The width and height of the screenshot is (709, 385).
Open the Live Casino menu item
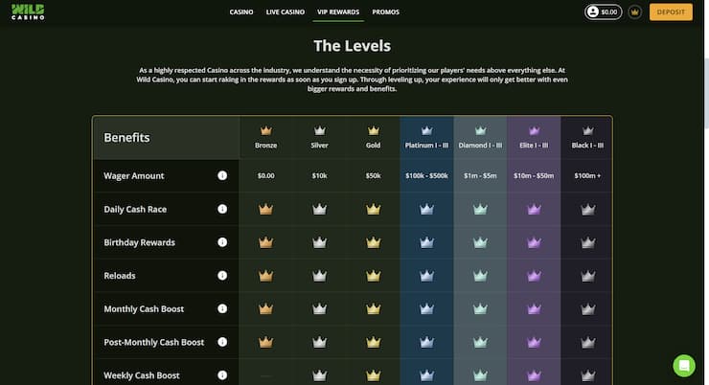click(x=286, y=12)
